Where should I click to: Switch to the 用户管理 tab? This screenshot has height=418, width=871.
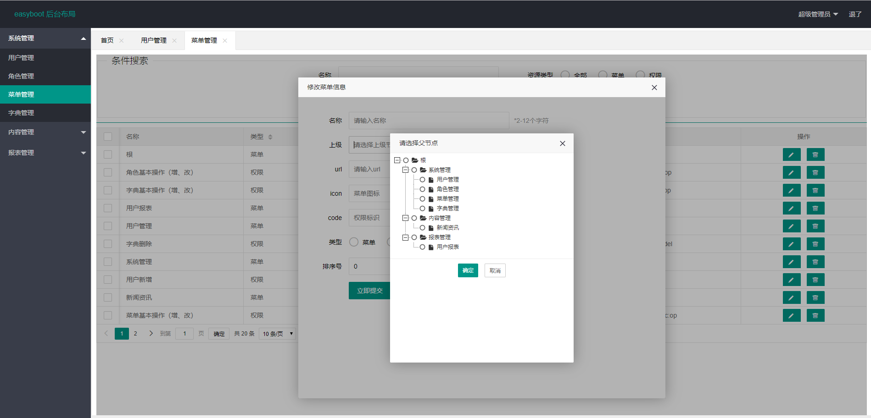[154, 40]
